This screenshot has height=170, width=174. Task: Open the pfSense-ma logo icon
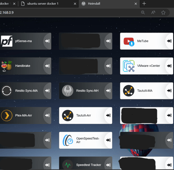(6, 41)
